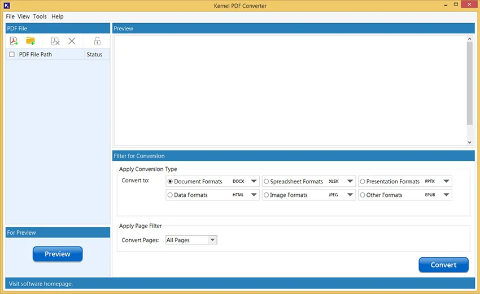Expand the EPUB other format dropdown

click(446, 195)
